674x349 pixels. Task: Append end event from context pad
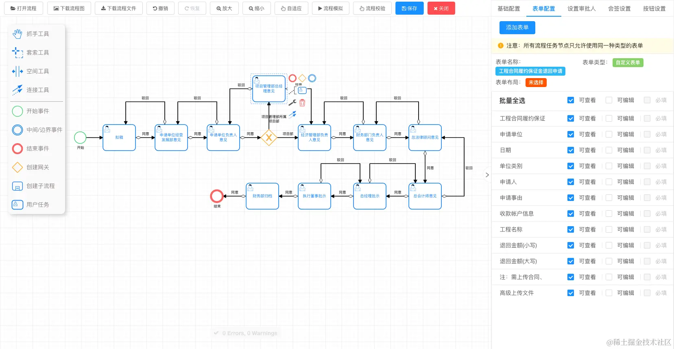pos(292,78)
